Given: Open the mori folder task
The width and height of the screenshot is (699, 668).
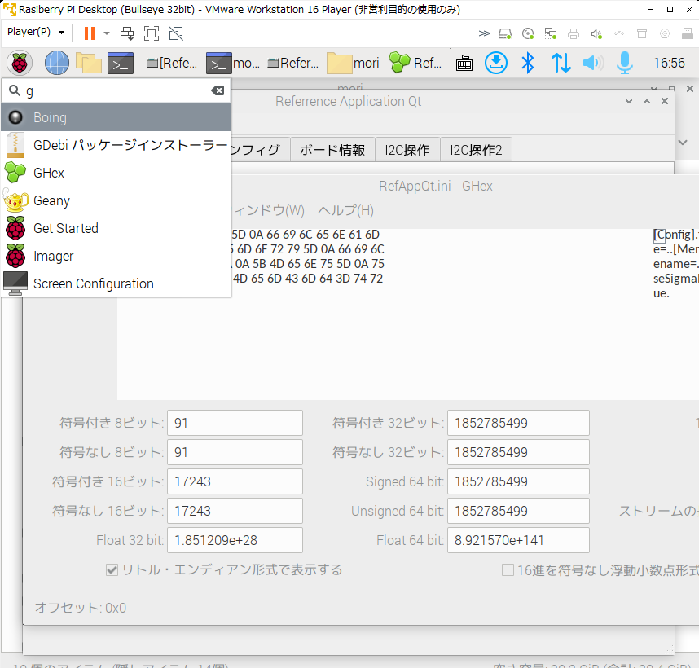Looking at the screenshot, I should [x=353, y=63].
